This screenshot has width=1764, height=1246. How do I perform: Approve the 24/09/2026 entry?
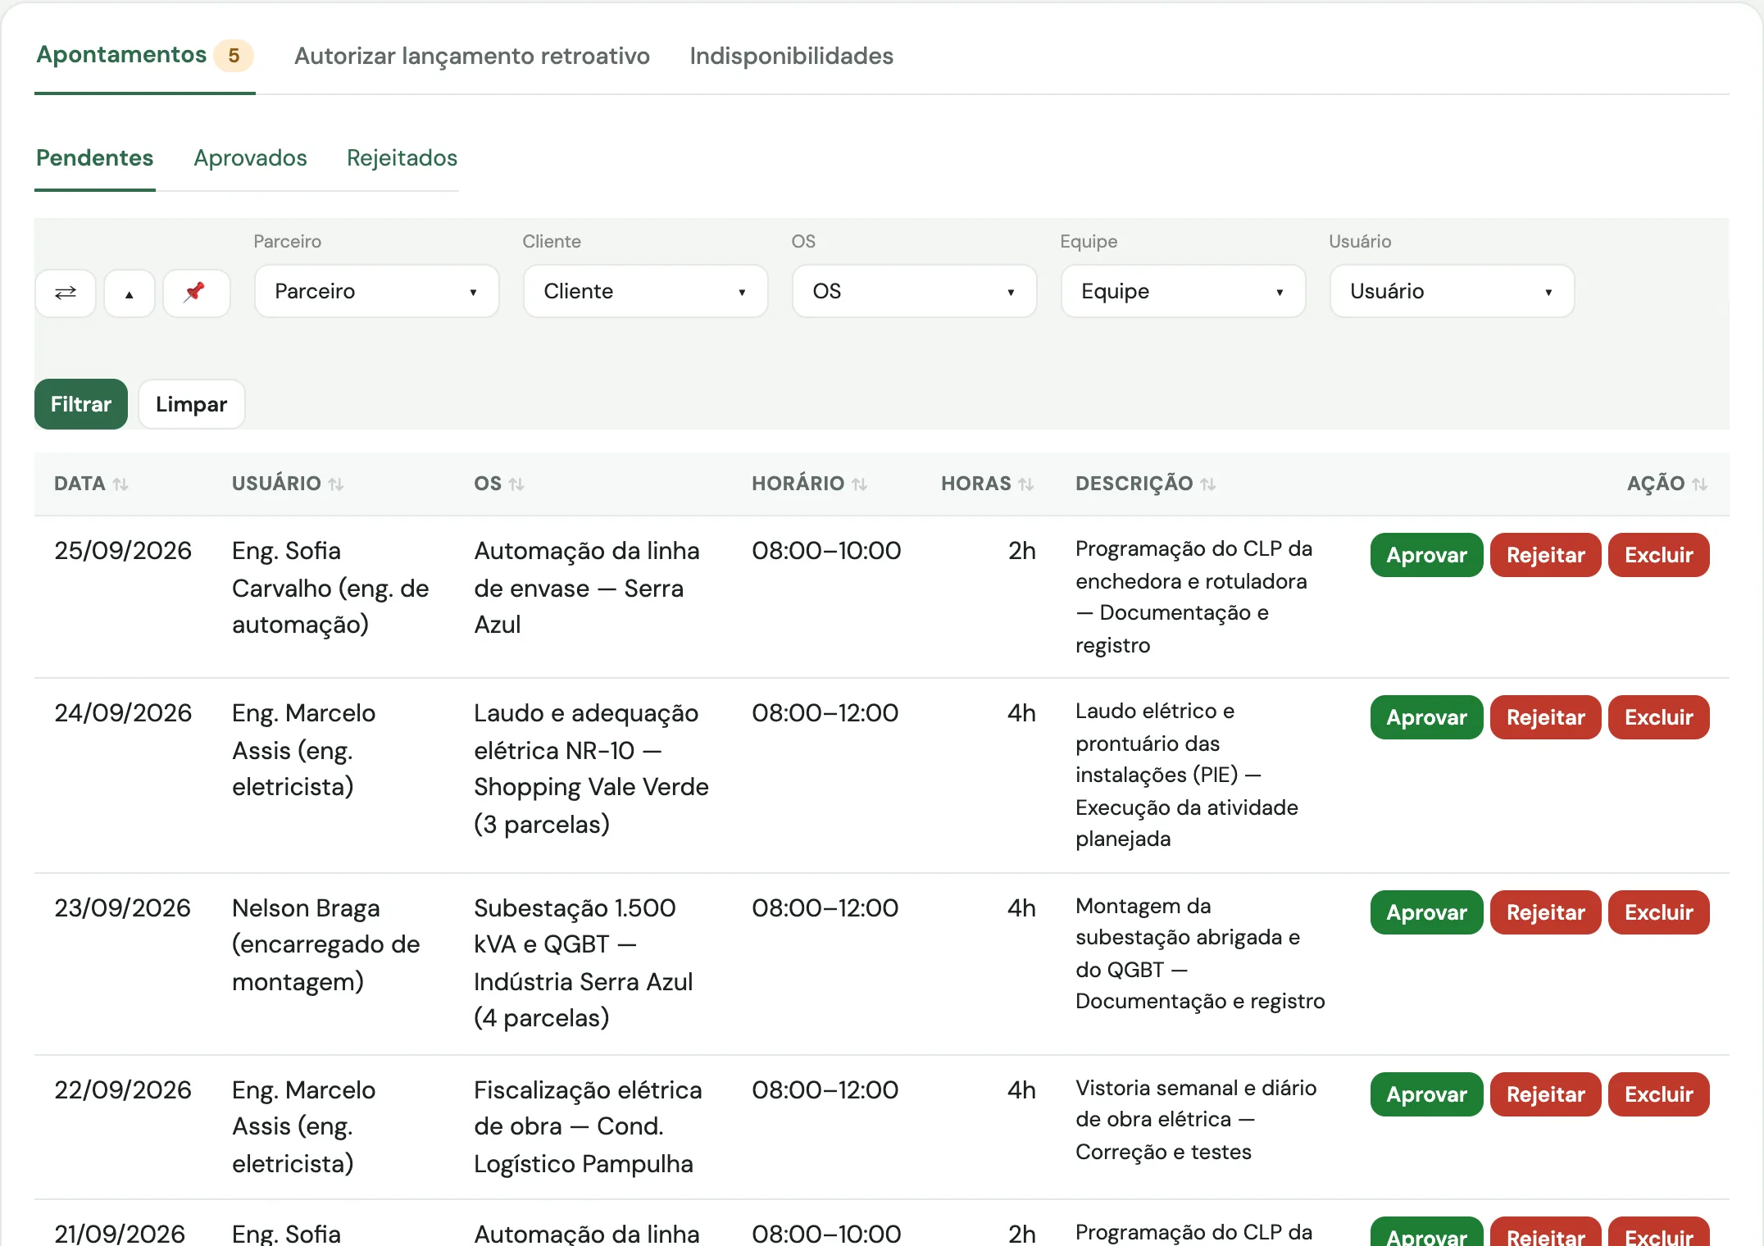1426,717
